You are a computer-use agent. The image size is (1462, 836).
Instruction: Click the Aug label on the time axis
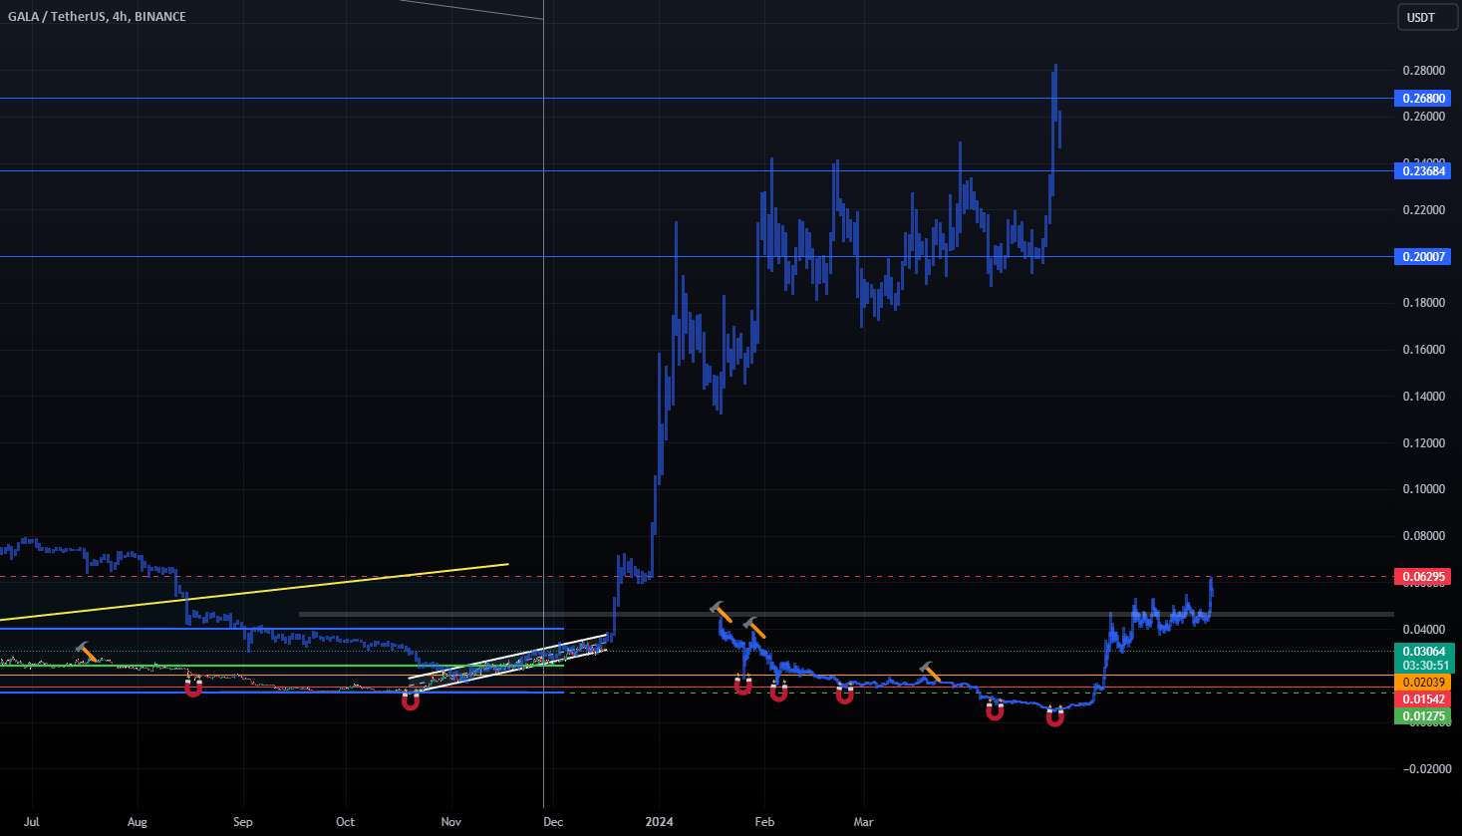[138, 822]
